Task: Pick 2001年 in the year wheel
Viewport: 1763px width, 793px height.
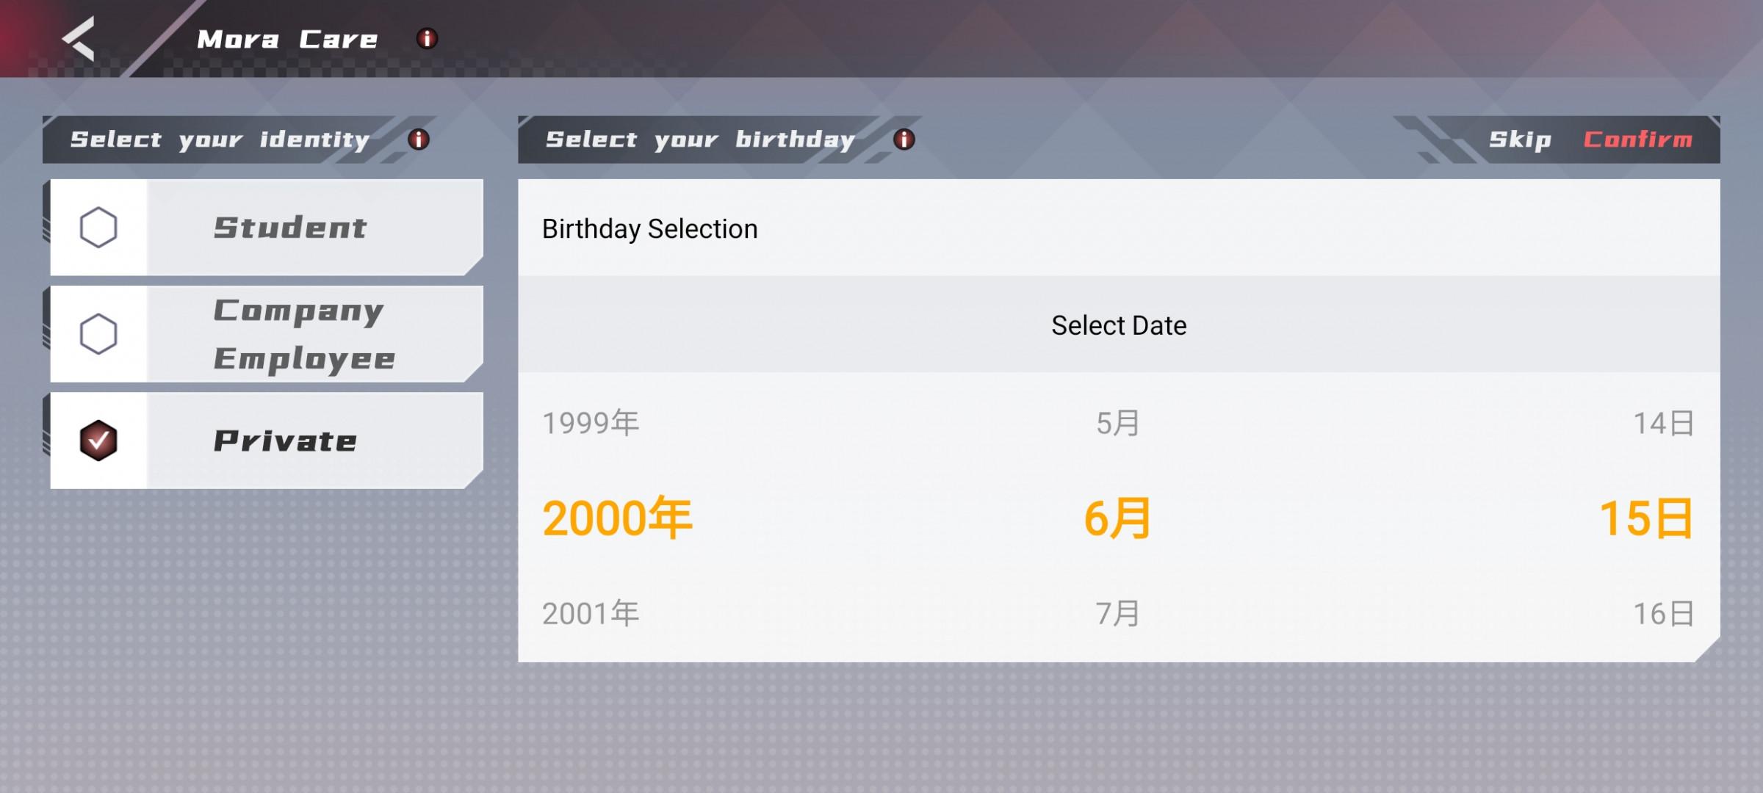Action: [x=591, y=614]
